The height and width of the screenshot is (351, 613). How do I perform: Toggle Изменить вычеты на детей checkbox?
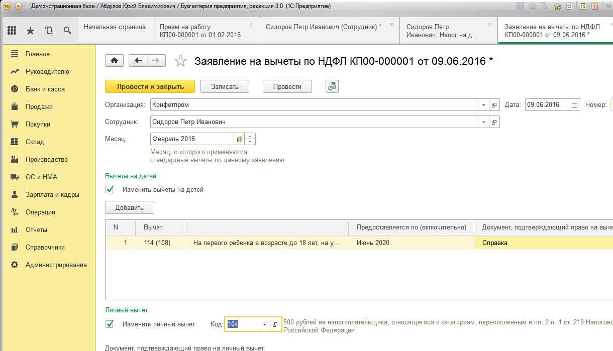(110, 190)
